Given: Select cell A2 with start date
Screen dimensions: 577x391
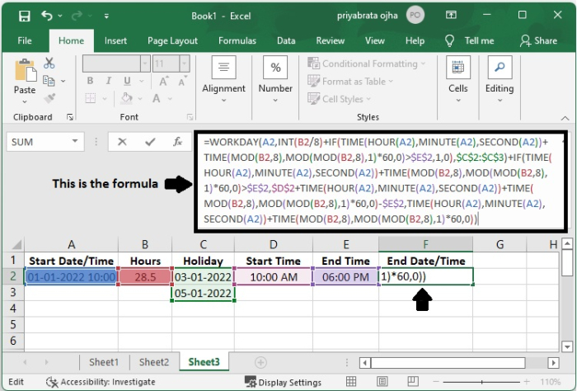Looking at the screenshot, I should click(72, 277).
